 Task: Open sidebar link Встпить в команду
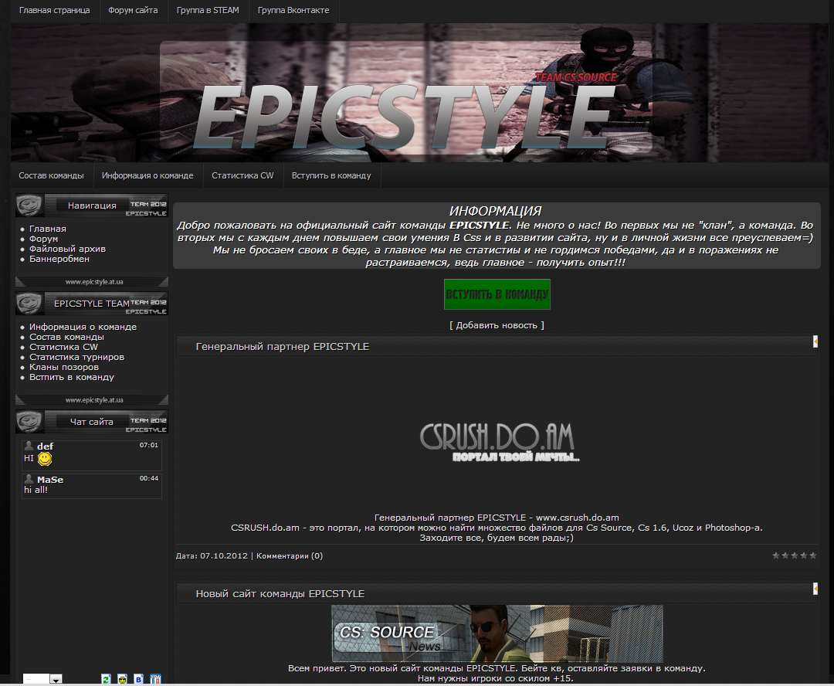point(72,377)
